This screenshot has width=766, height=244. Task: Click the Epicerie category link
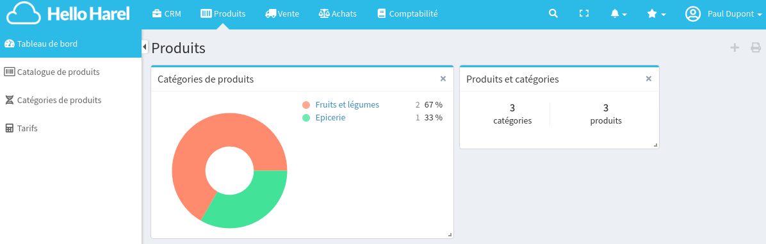pos(330,118)
